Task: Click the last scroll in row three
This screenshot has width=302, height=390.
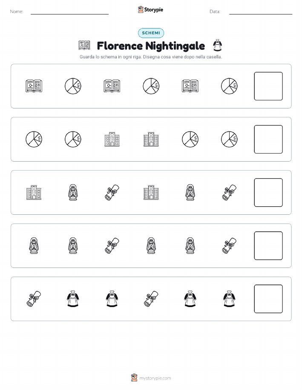Action: [229, 192]
